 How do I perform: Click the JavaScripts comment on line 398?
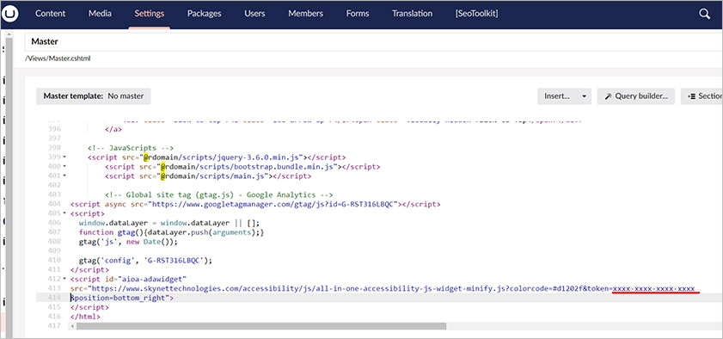click(131, 148)
